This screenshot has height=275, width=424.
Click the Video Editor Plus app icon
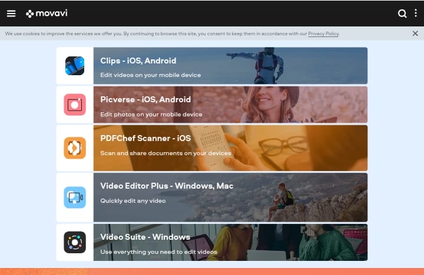point(75,197)
